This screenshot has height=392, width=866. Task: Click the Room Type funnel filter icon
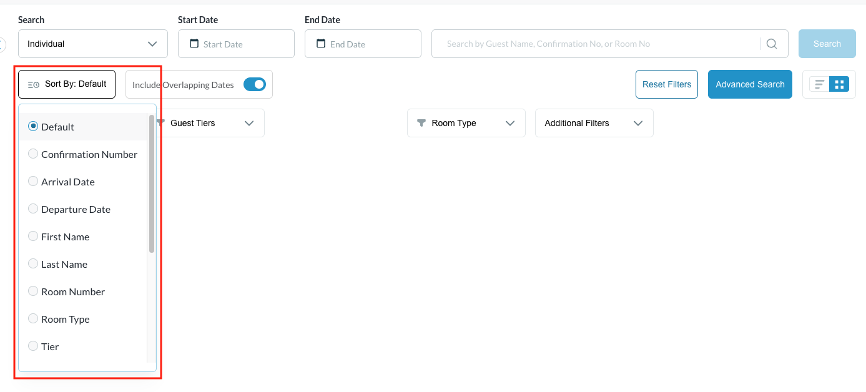point(421,123)
